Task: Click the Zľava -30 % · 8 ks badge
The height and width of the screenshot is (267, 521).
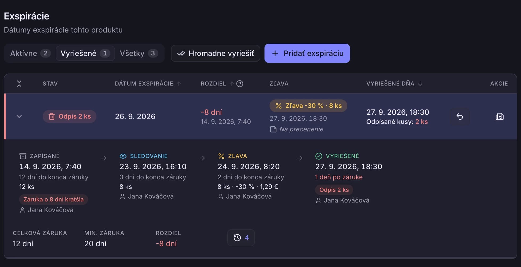Action: pos(308,106)
